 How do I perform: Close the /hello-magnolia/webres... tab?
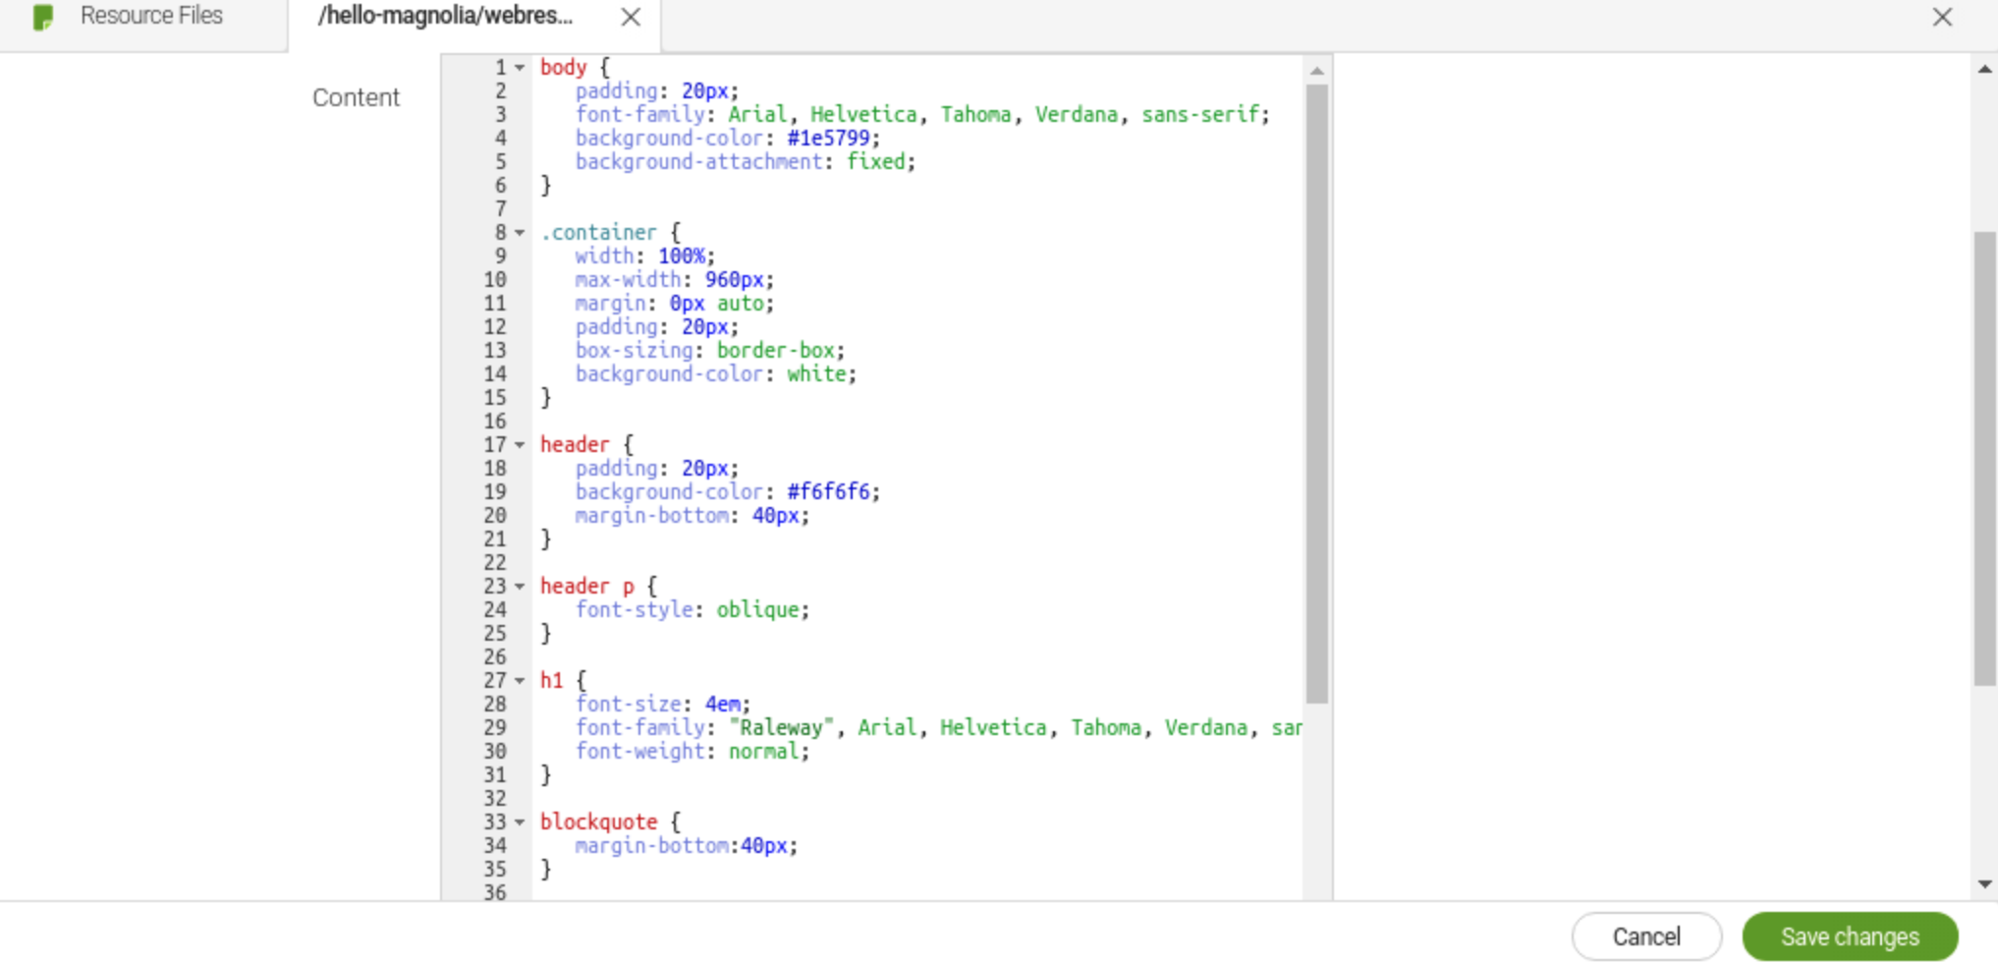tap(631, 17)
